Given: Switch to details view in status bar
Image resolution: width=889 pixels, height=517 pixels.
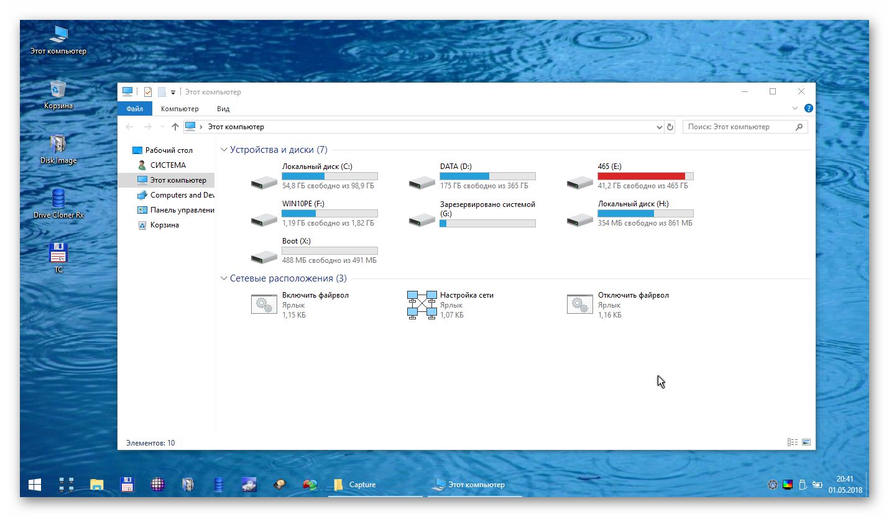Looking at the screenshot, I should (x=792, y=441).
